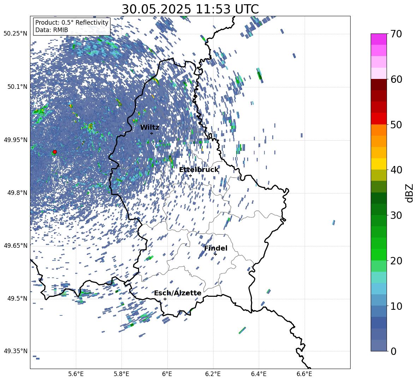Click the 50.1°N latitude label

[17, 87]
